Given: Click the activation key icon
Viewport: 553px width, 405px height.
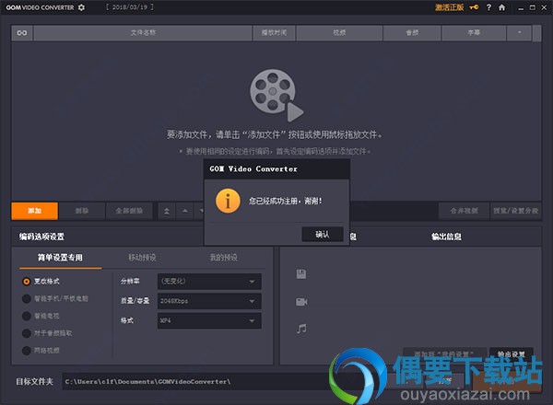Looking at the screenshot, I should coord(474,7).
